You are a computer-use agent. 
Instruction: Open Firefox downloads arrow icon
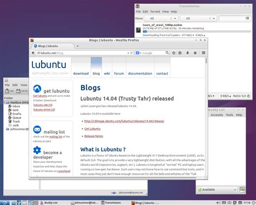tap(187, 53)
